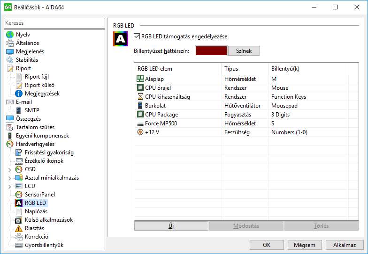
Task: Click the Nyelv globe icon
Action: 10,35
